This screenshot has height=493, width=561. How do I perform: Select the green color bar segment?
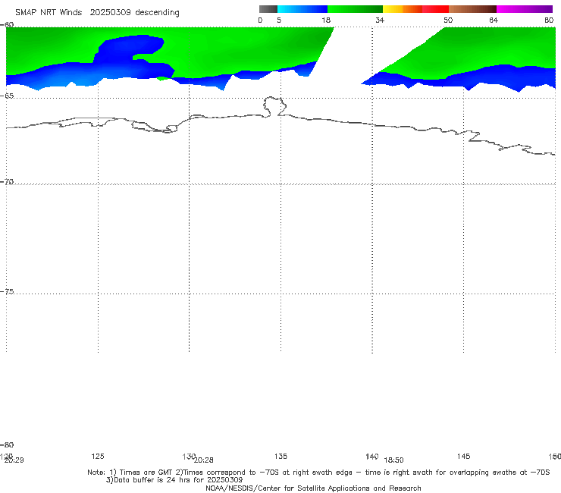pyautogui.click(x=355, y=9)
